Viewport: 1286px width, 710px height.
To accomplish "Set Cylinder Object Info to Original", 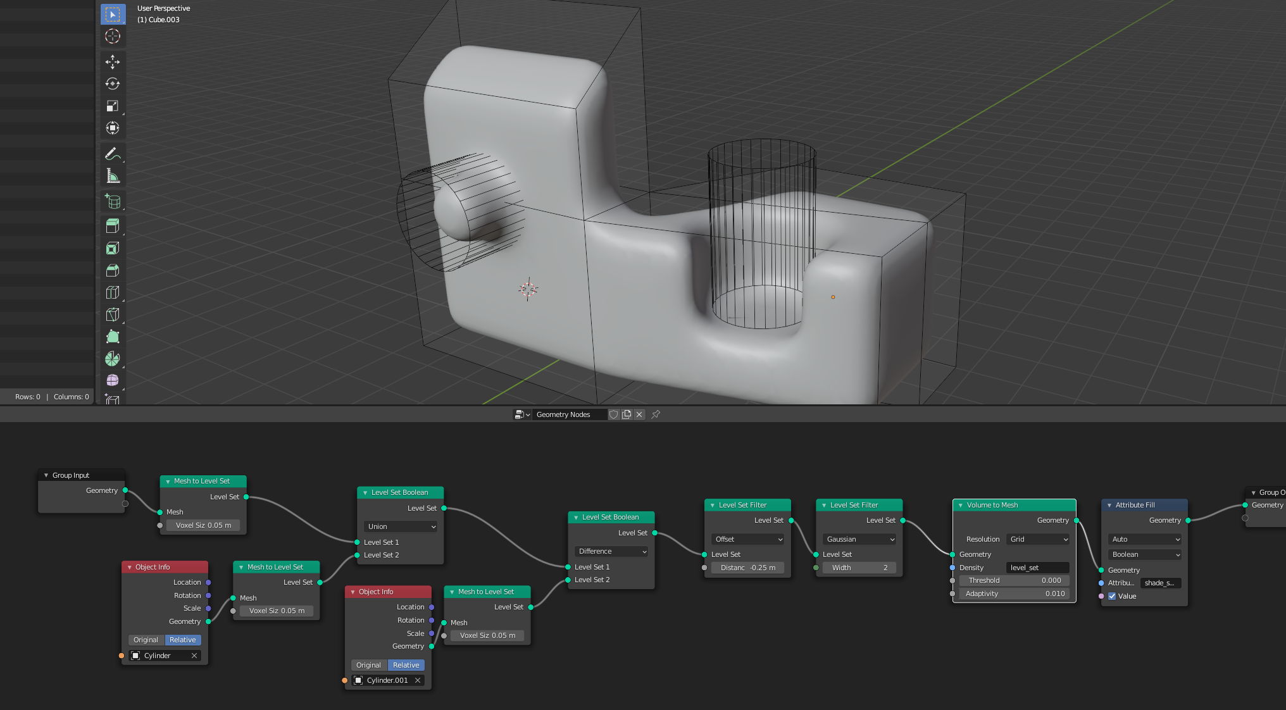I will (x=146, y=640).
